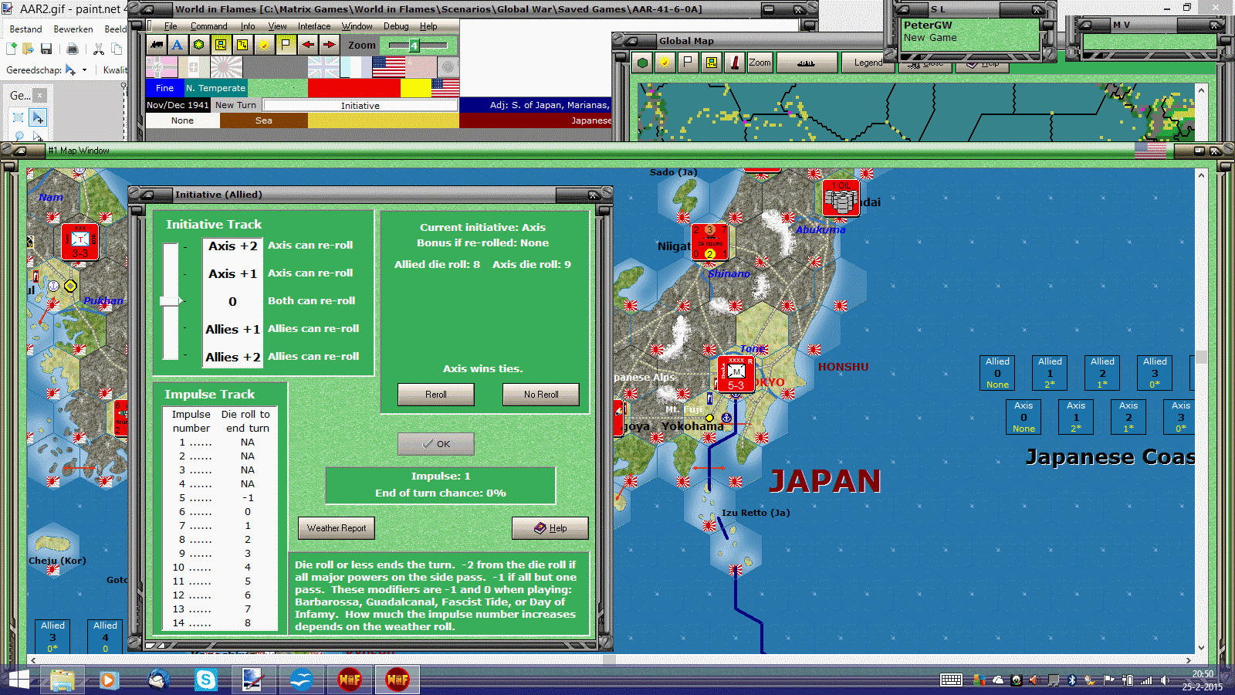Image resolution: width=1235 pixels, height=695 pixels.
Task: Click the paint.net print icon
Action: [73, 49]
